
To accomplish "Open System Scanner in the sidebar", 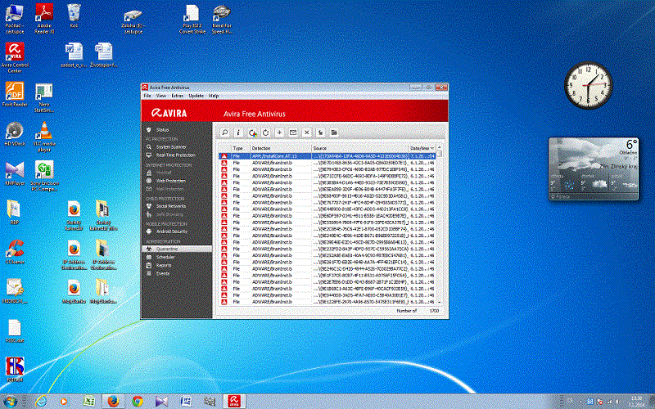I will pos(171,146).
